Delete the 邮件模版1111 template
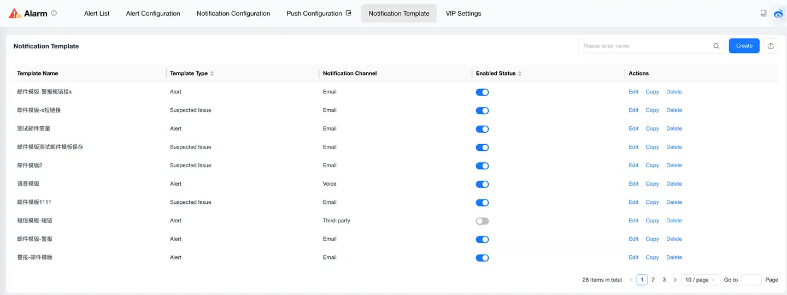Screen dimensions: 787x295 click(x=674, y=202)
